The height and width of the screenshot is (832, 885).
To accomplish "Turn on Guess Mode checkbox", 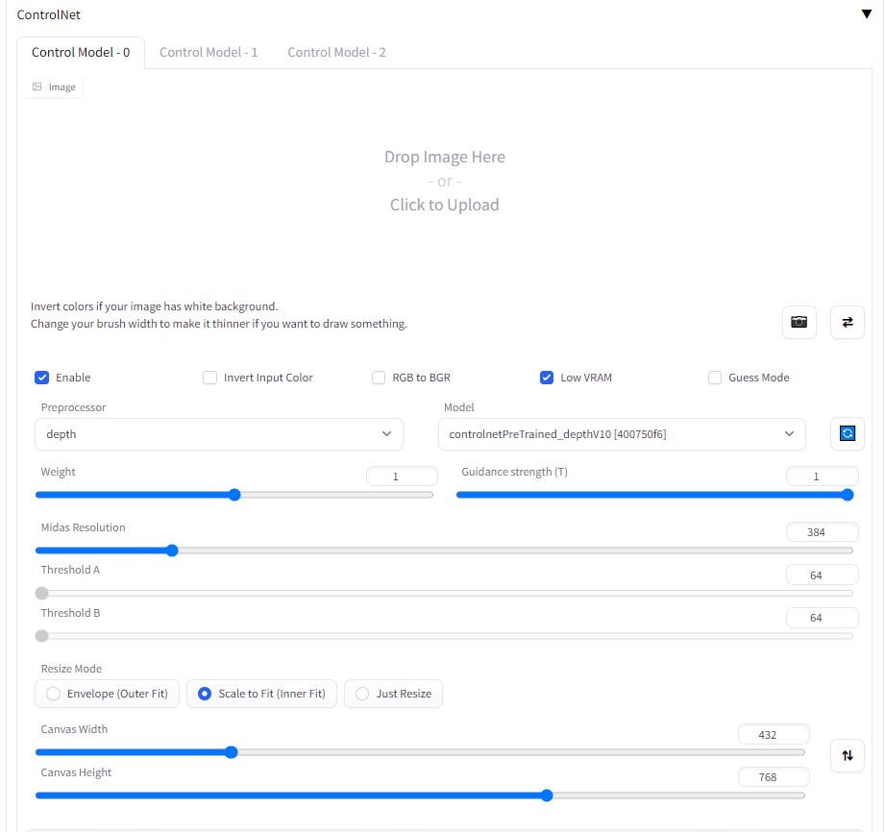I will [x=715, y=377].
